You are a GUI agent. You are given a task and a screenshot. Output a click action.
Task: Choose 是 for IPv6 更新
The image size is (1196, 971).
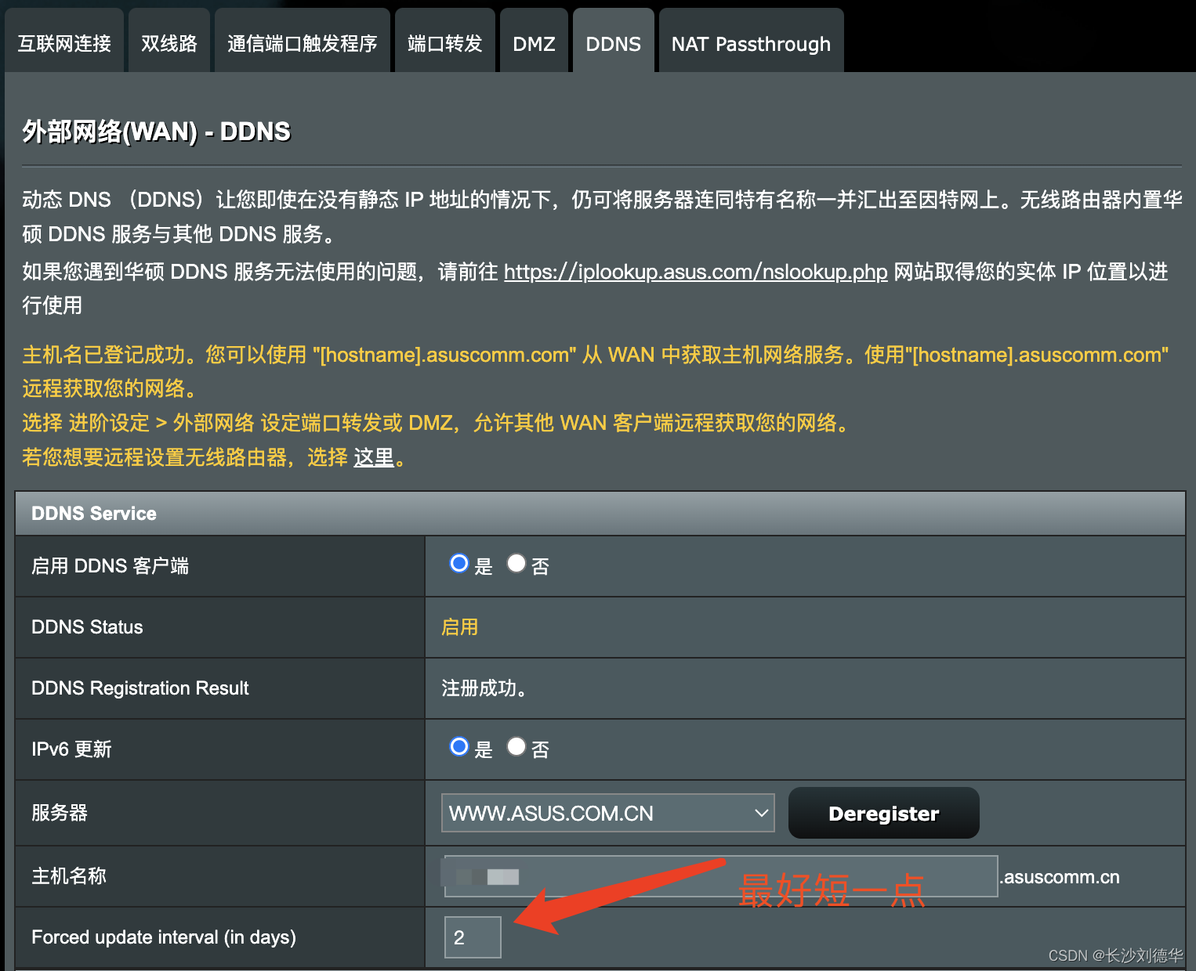459,747
